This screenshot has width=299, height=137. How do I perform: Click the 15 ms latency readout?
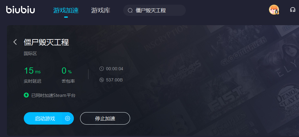[x=32, y=71]
